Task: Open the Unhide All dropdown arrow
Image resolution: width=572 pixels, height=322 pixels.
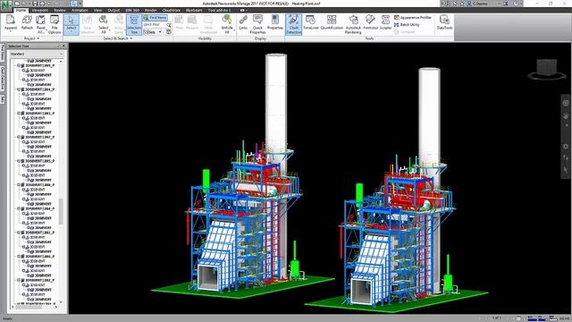Action: point(234,30)
